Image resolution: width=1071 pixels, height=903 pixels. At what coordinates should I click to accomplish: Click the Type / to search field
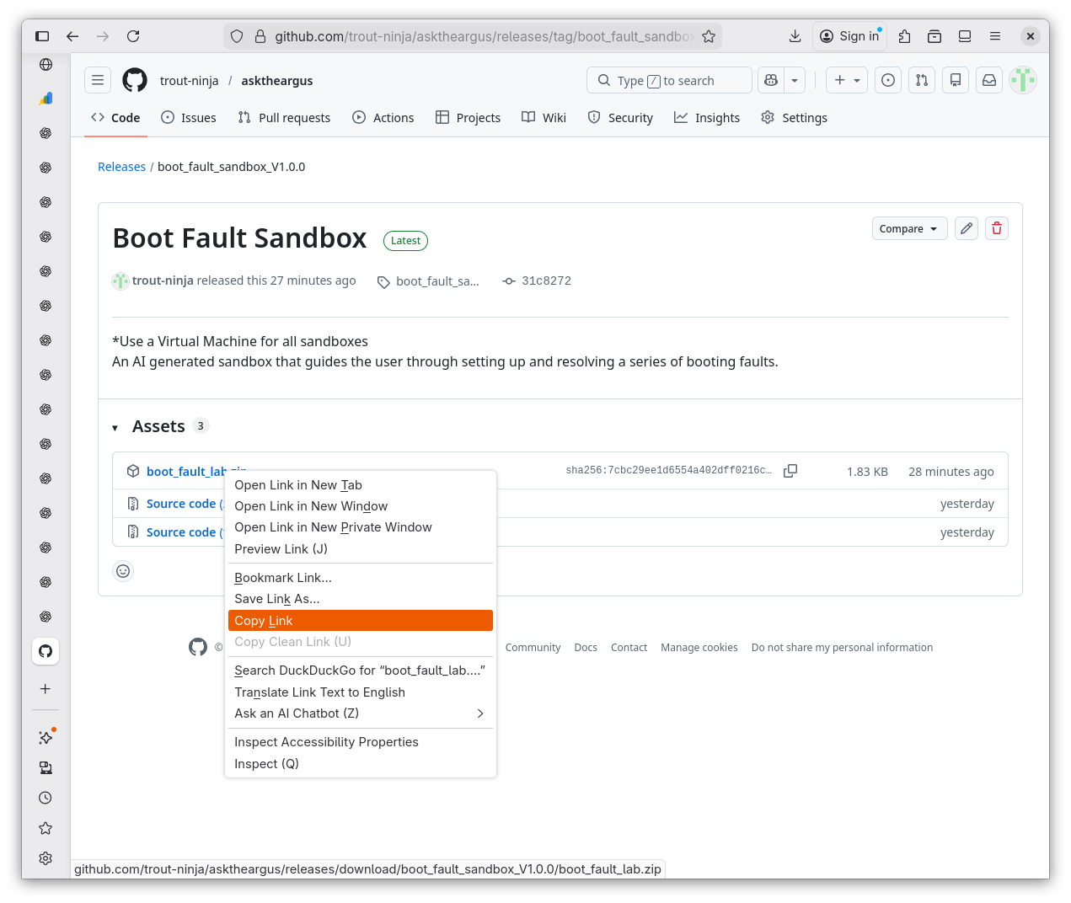[668, 80]
